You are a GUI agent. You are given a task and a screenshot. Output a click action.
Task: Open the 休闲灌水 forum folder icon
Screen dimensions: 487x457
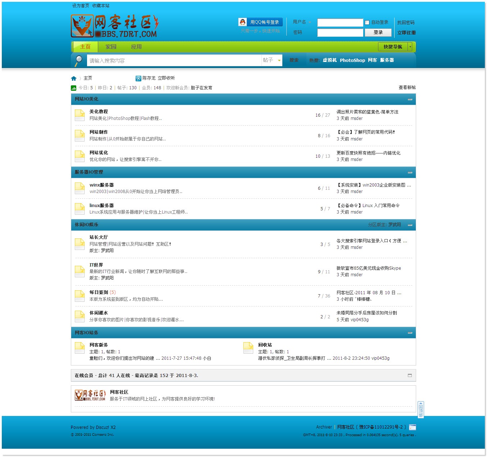click(79, 316)
